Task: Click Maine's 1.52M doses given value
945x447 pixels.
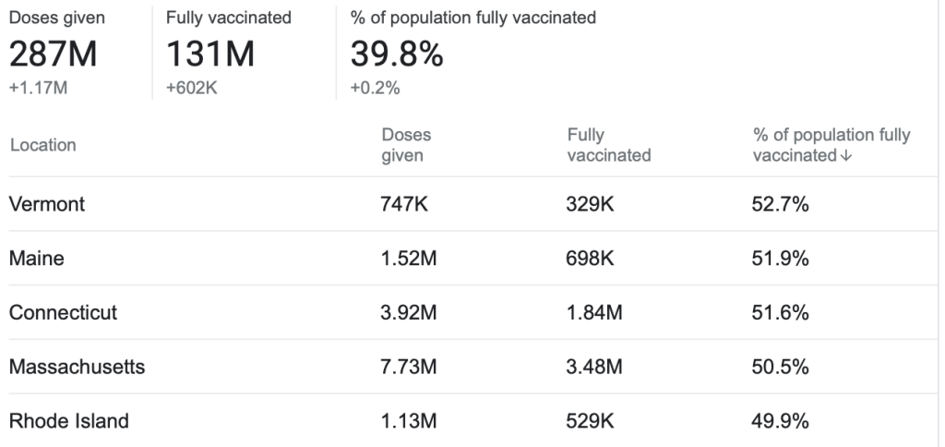Action: tap(409, 260)
